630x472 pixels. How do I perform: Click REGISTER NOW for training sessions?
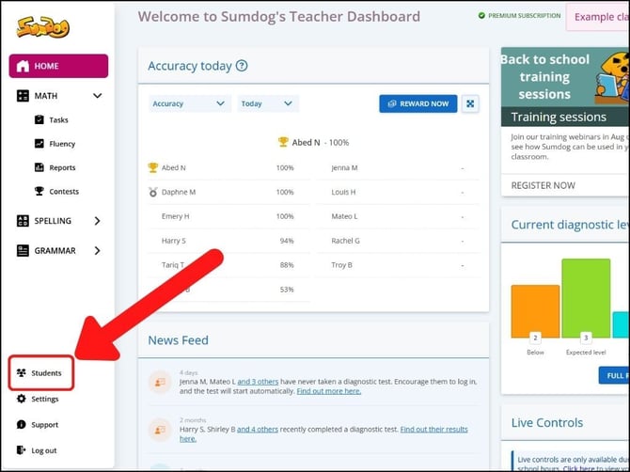tap(543, 185)
